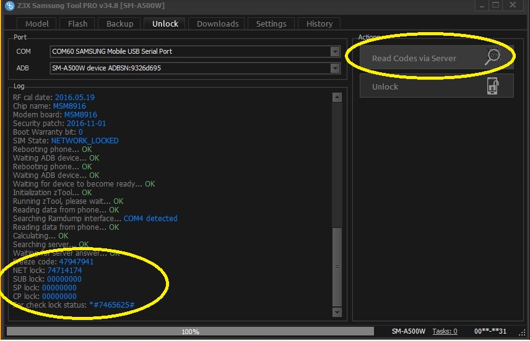Click the 00**-**31 serial in status bar
Viewport: 530px width, 341px height.
(490, 331)
